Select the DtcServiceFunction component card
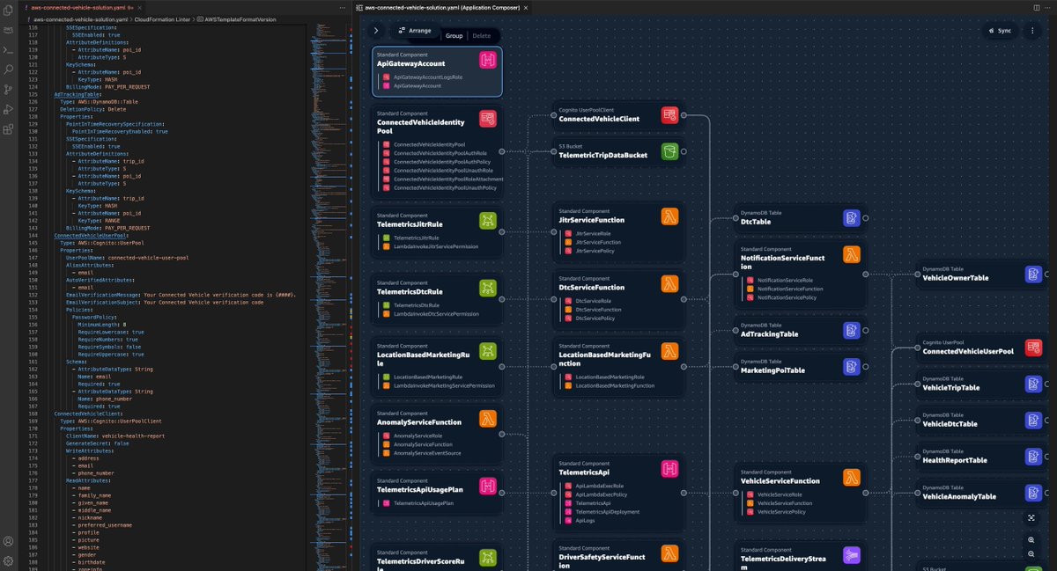 (x=619, y=297)
